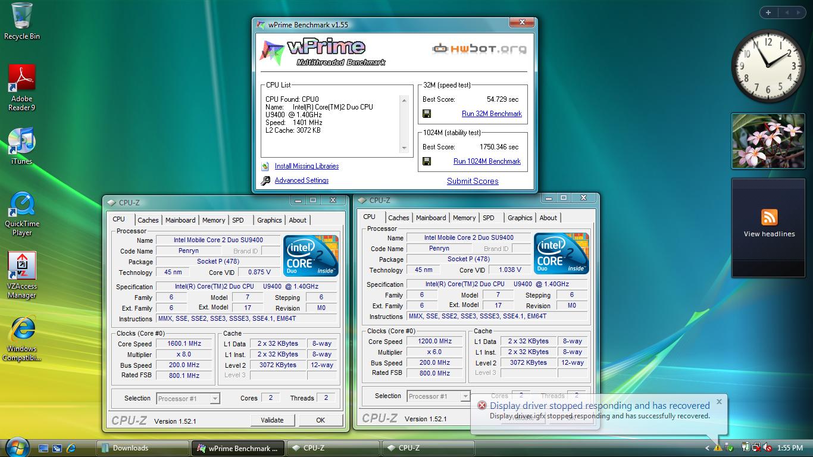The image size is (813, 457).
Task: Click the Core VID 0.875 V field
Action: pyautogui.click(x=259, y=273)
